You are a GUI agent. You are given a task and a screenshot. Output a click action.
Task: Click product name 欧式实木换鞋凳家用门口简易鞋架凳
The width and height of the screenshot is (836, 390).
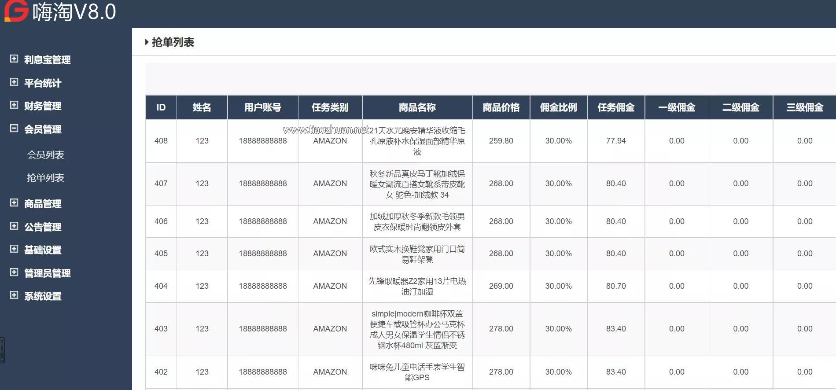click(417, 254)
